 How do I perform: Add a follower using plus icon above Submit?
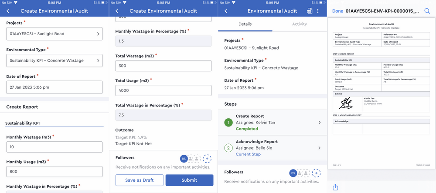207,159
